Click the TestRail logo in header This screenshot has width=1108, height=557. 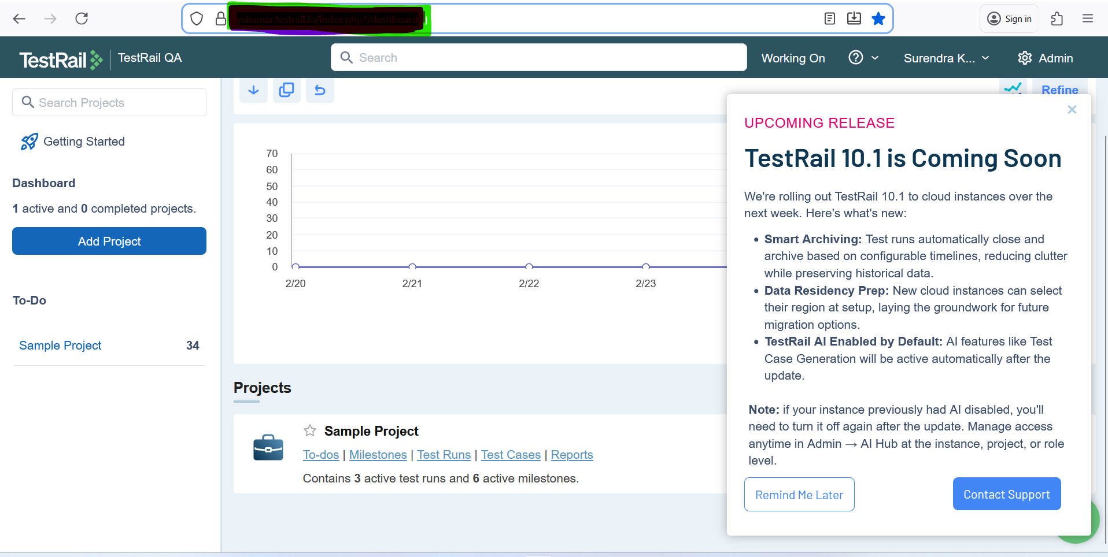(61, 59)
